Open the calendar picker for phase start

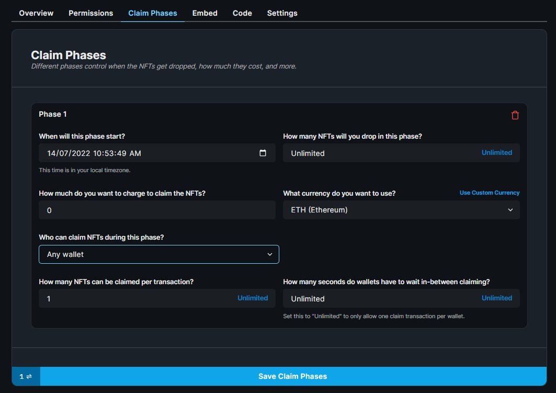pos(263,153)
